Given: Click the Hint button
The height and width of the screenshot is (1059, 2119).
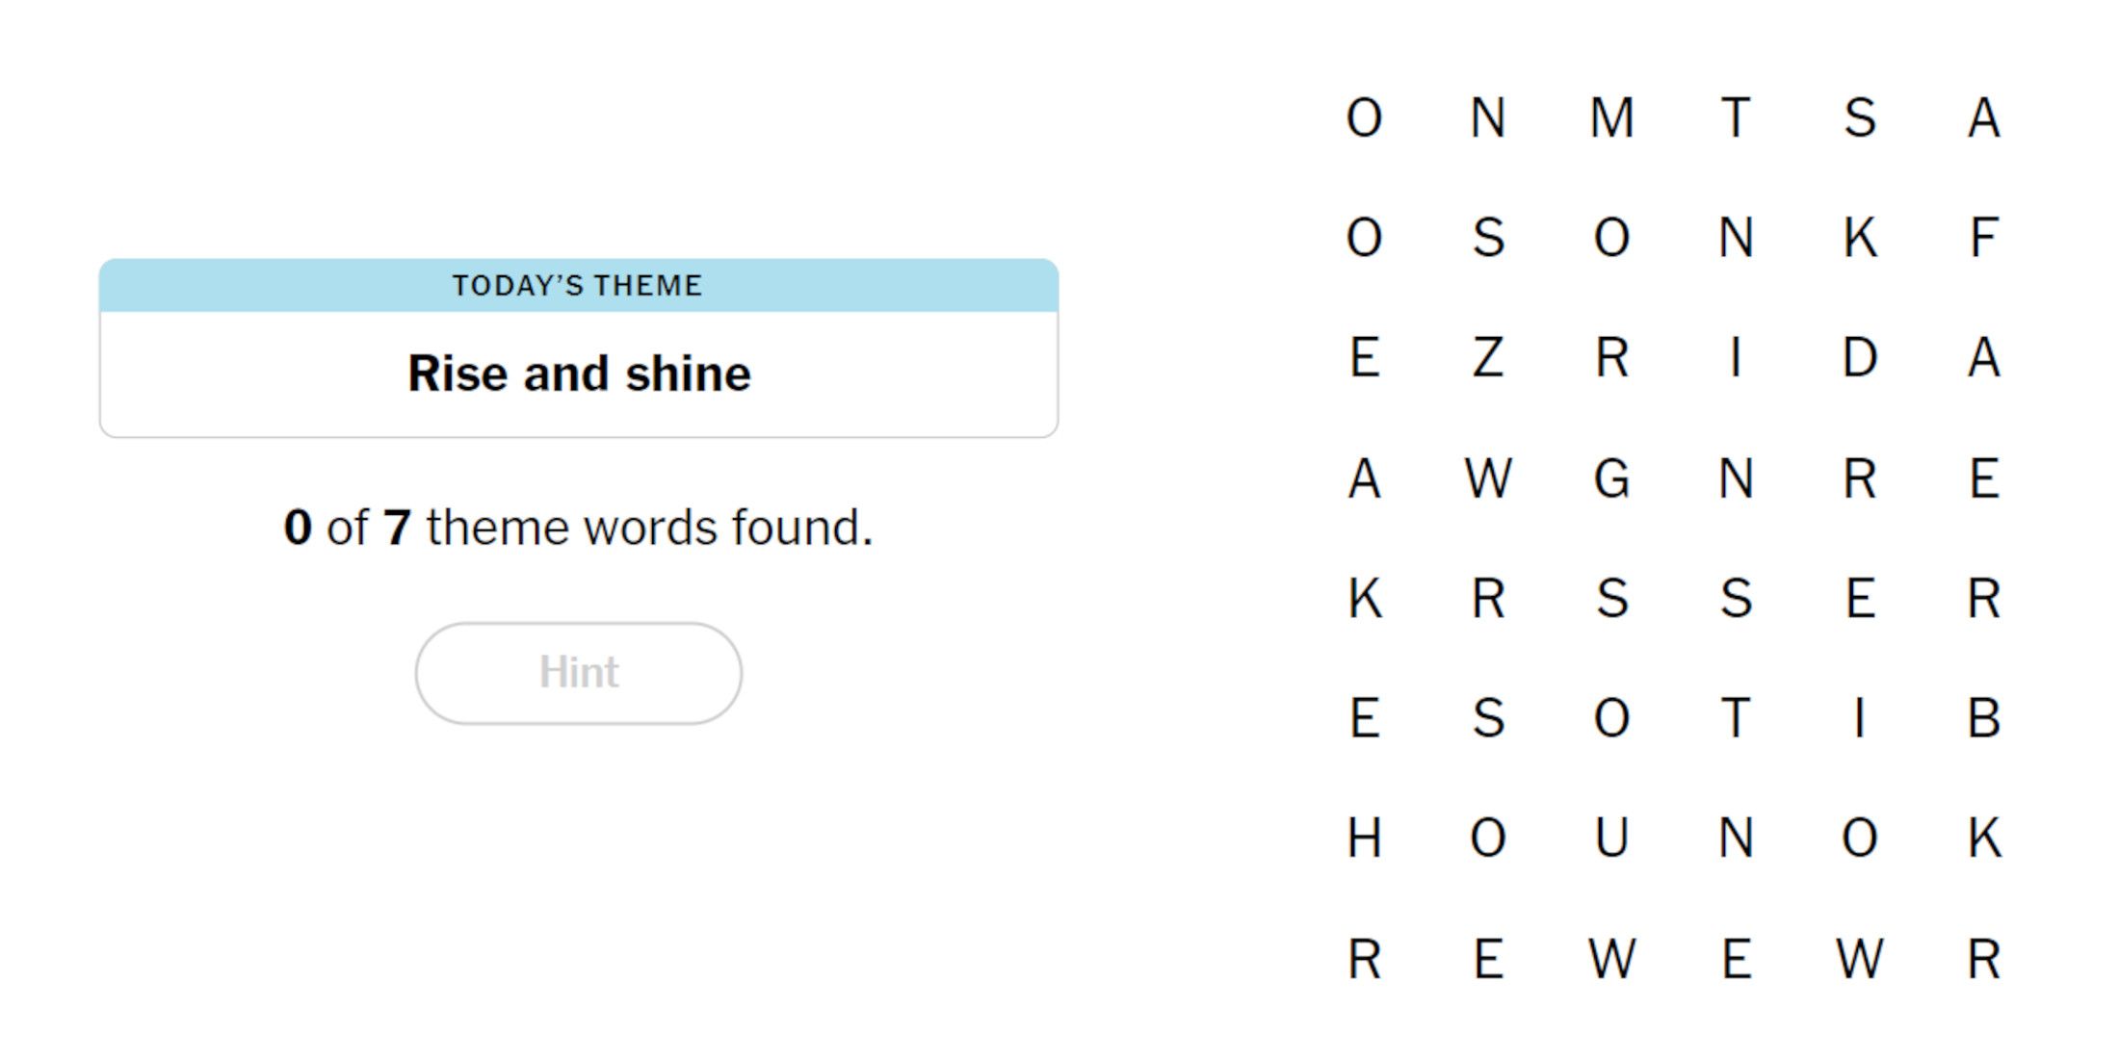Looking at the screenshot, I should pyautogui.click(x=579, y=673).
